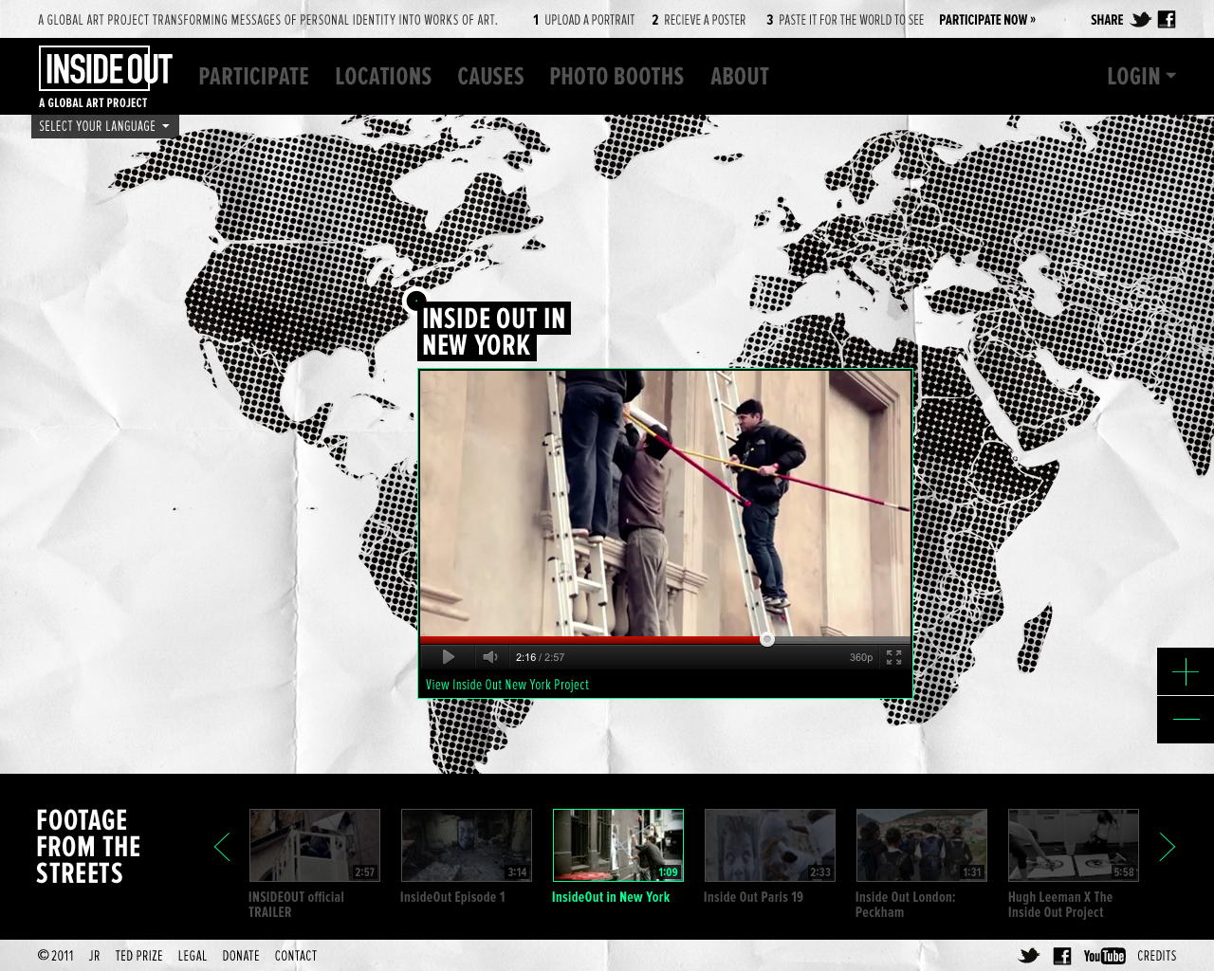Open the Credits footer link
Viewport: 1214px width, 971px height.
1156,956
